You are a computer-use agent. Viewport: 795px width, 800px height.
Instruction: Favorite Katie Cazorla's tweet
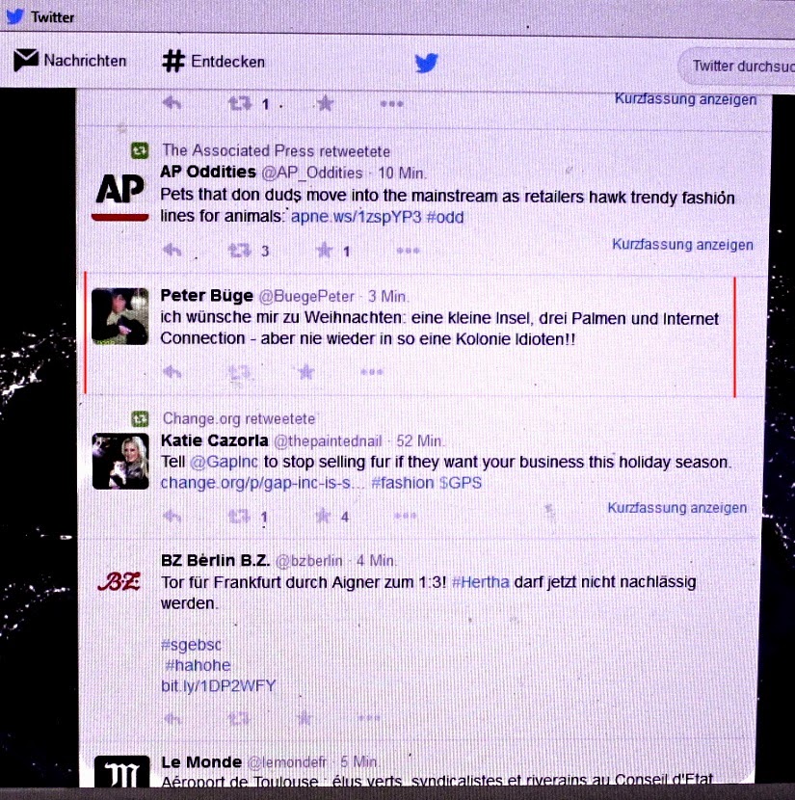(x=324, y=517)
